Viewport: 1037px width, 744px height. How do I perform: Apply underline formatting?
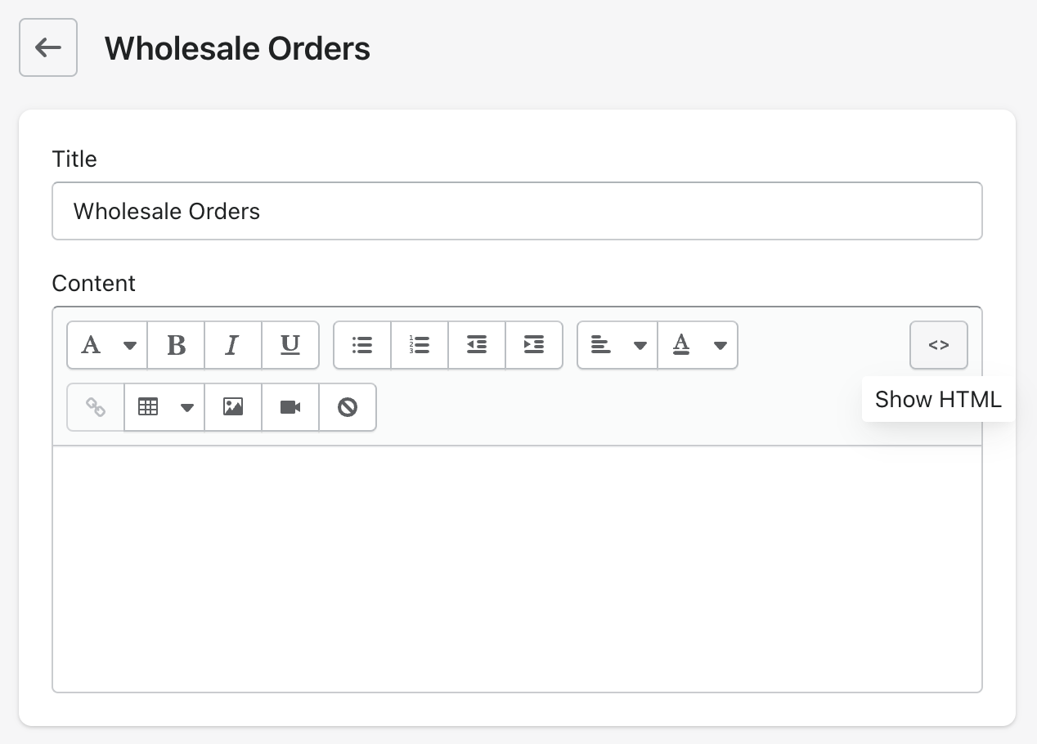point(290,345)
